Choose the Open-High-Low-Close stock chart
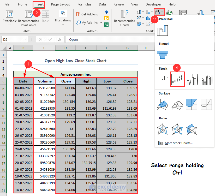The image size is (215, 196). pos(177,79)
